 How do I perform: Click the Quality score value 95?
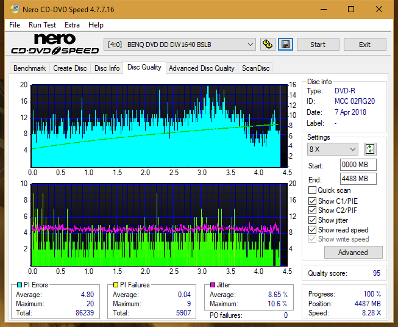[377, 273]
